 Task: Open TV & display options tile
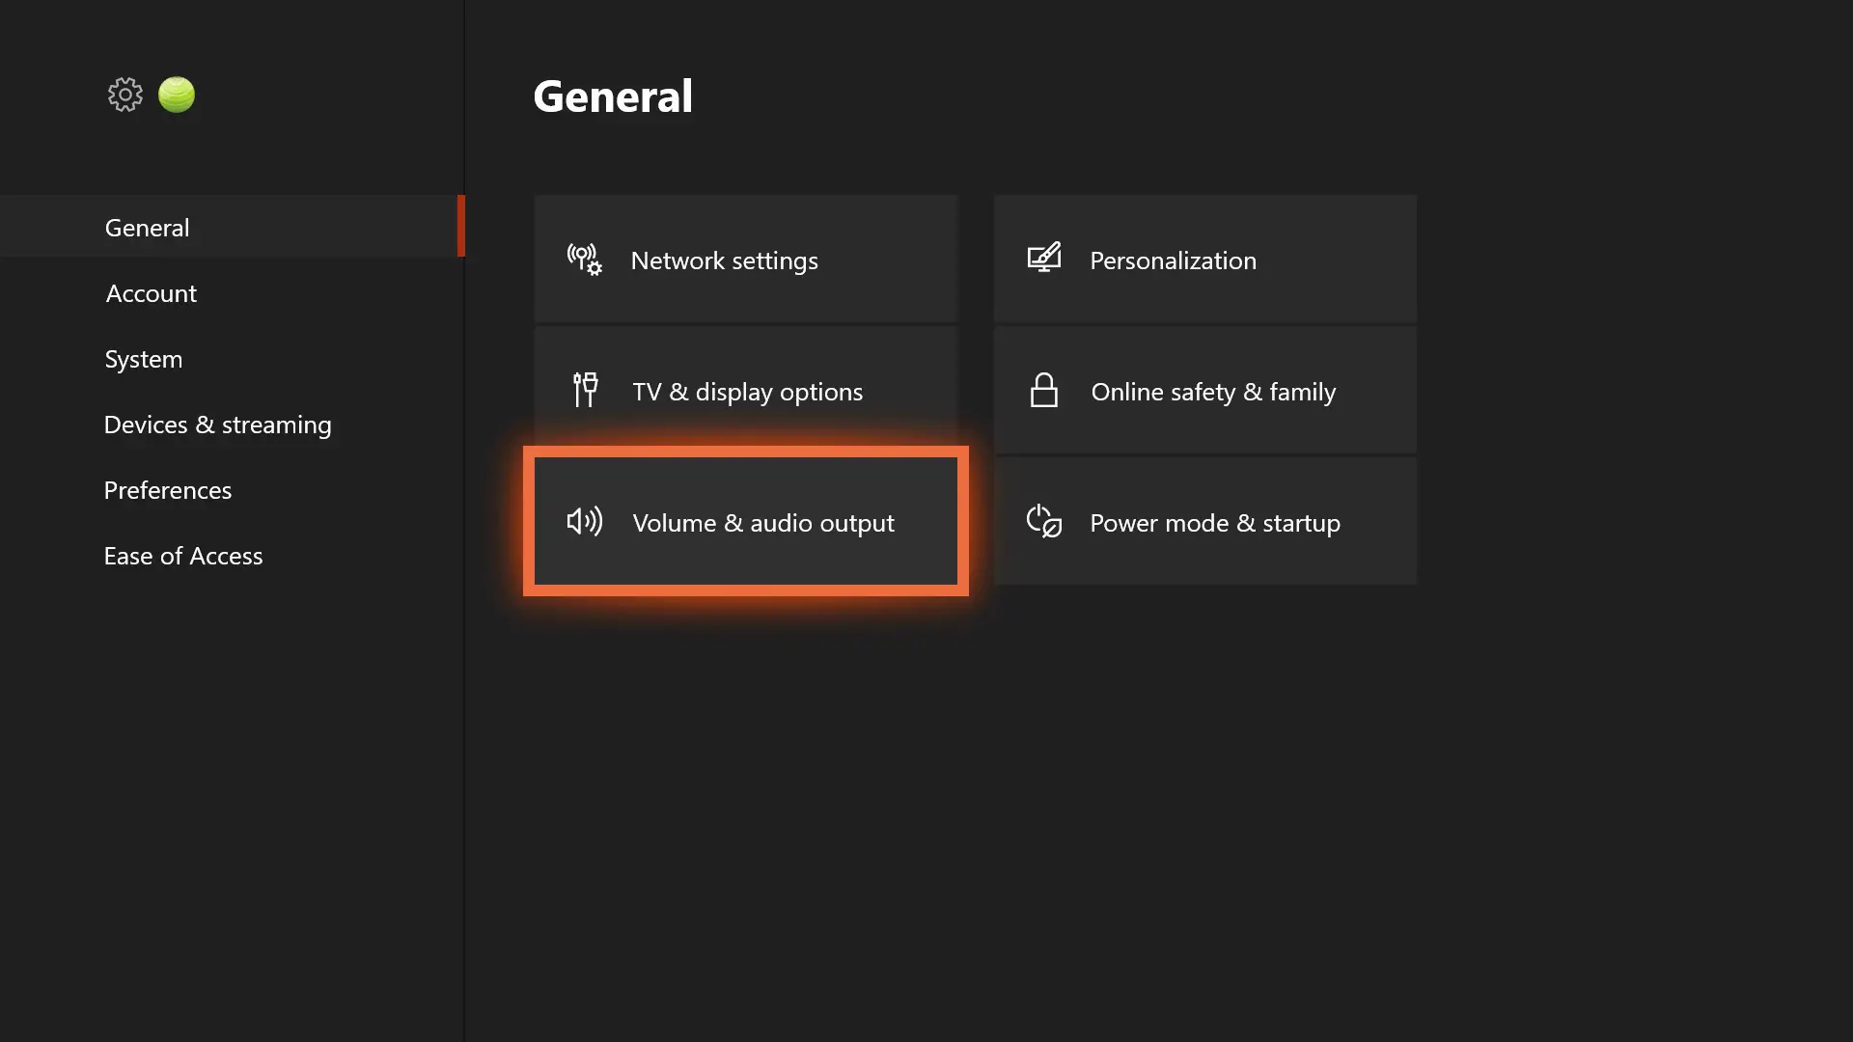click(745, 391)
